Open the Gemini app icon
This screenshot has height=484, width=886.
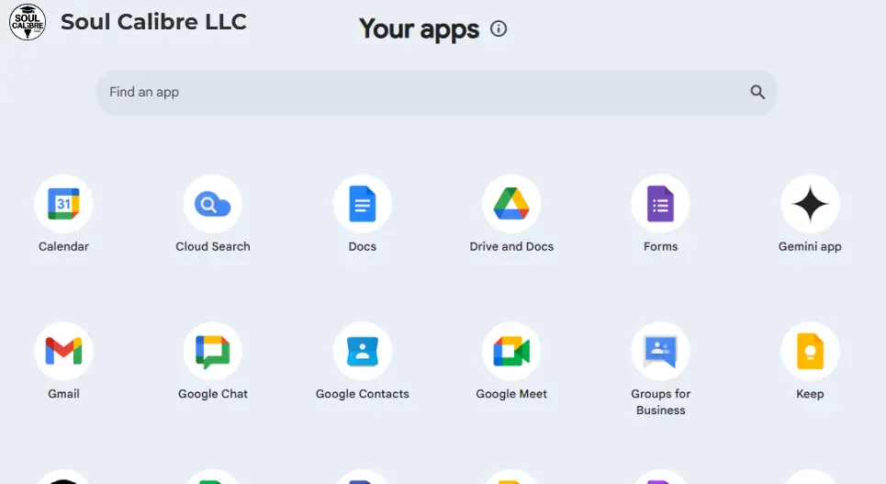(x=810, y=204)
